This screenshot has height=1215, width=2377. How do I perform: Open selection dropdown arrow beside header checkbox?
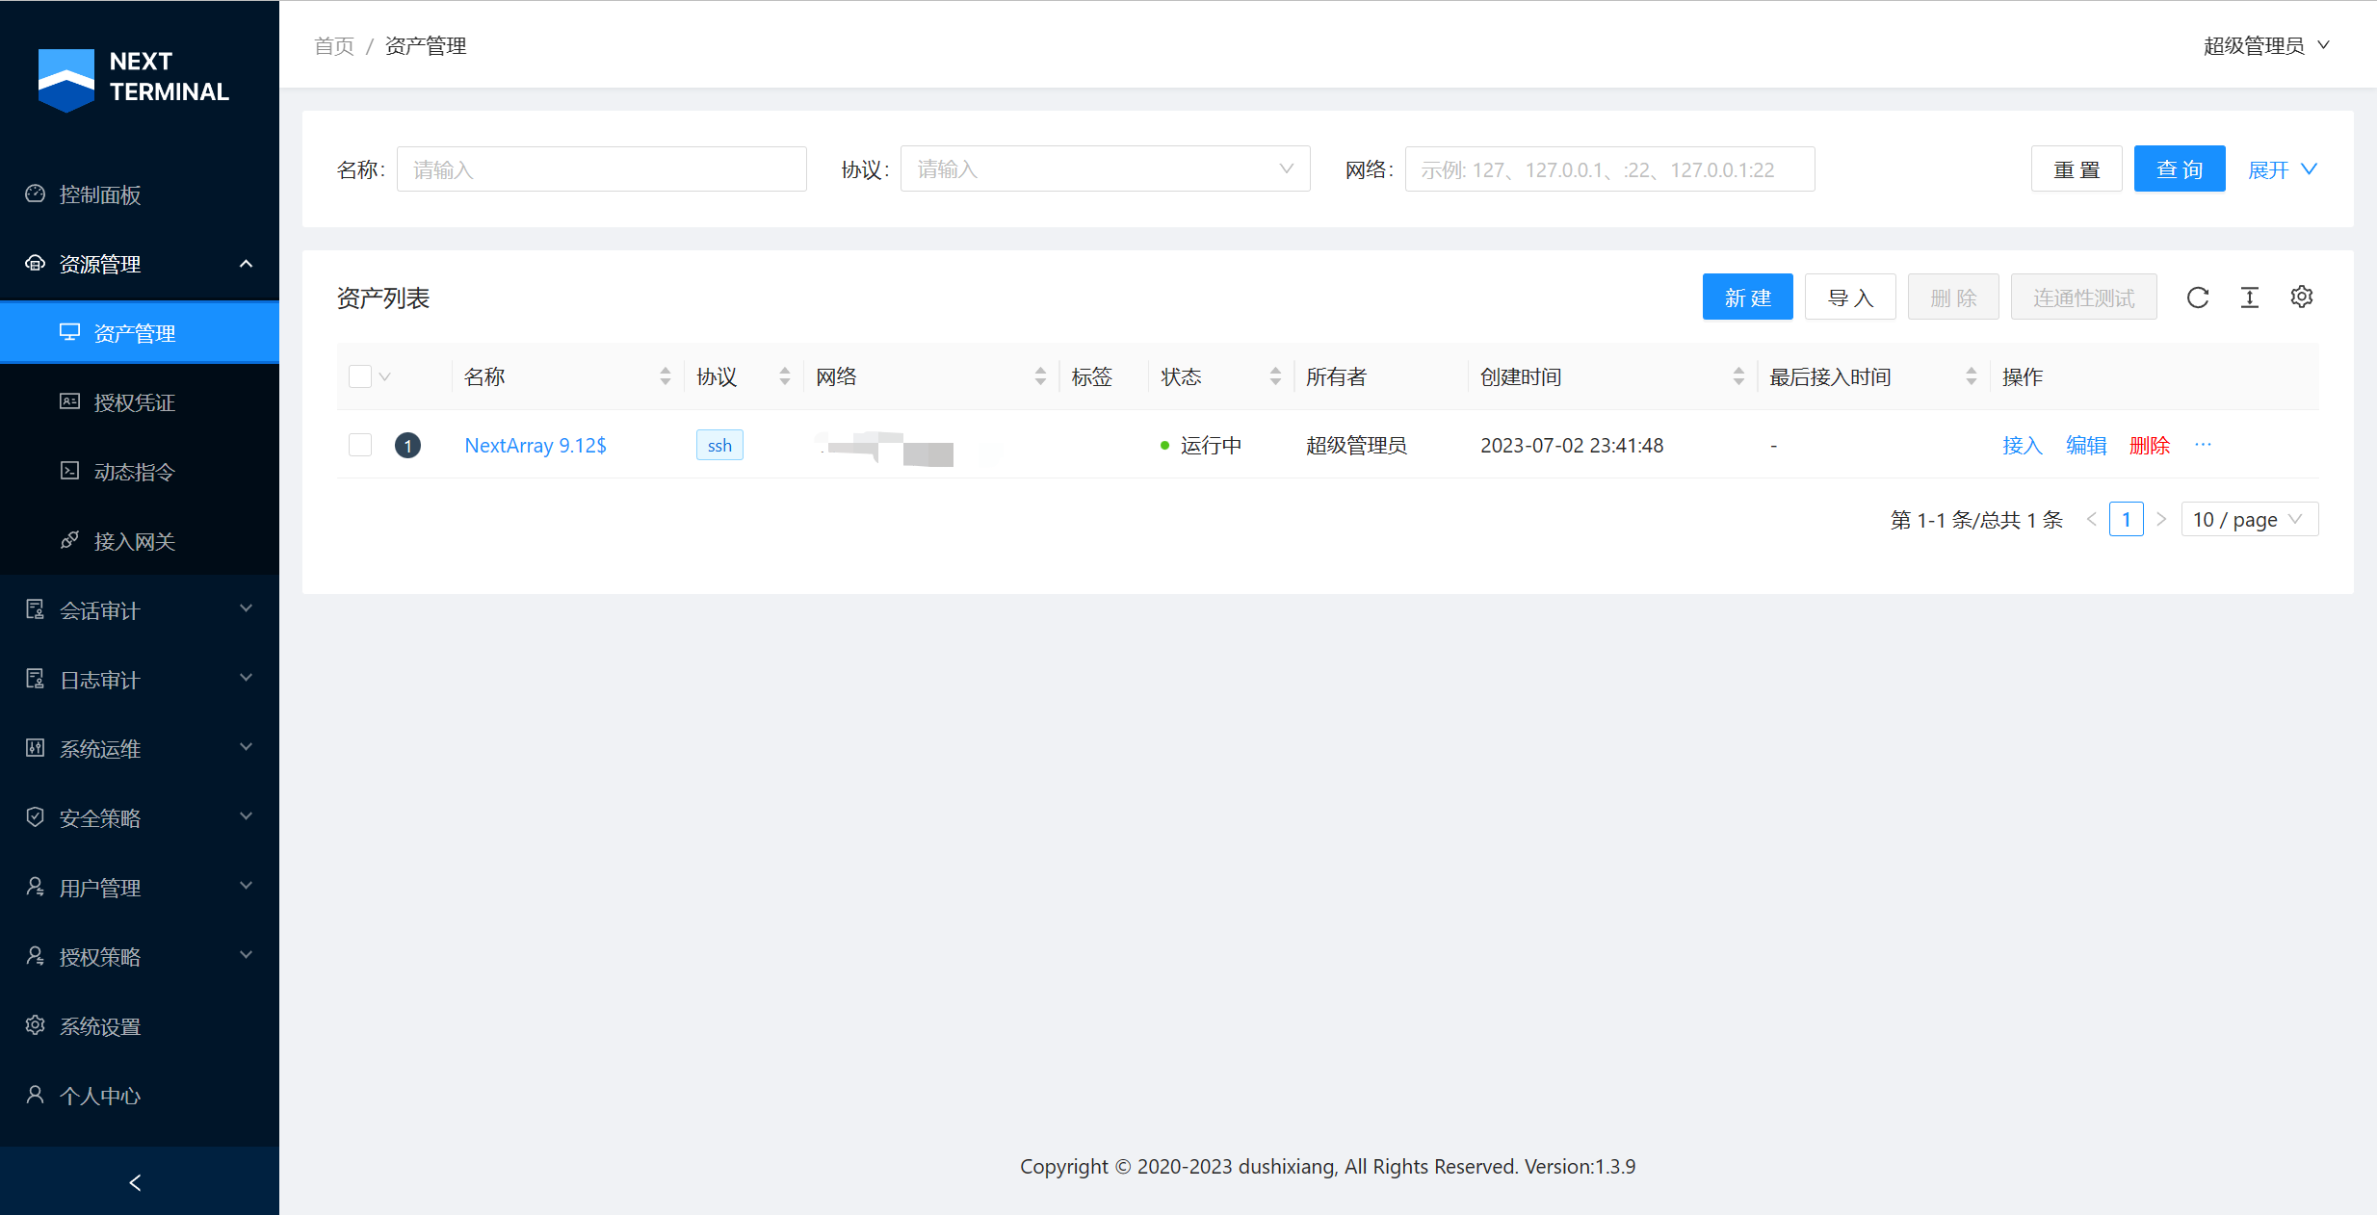(x=385, y=376)
